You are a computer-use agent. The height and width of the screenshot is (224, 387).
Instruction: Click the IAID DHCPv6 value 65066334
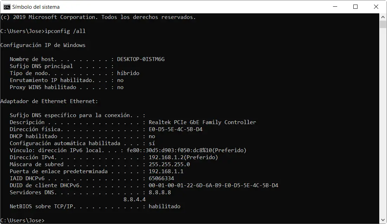click(x=161, y=178)
